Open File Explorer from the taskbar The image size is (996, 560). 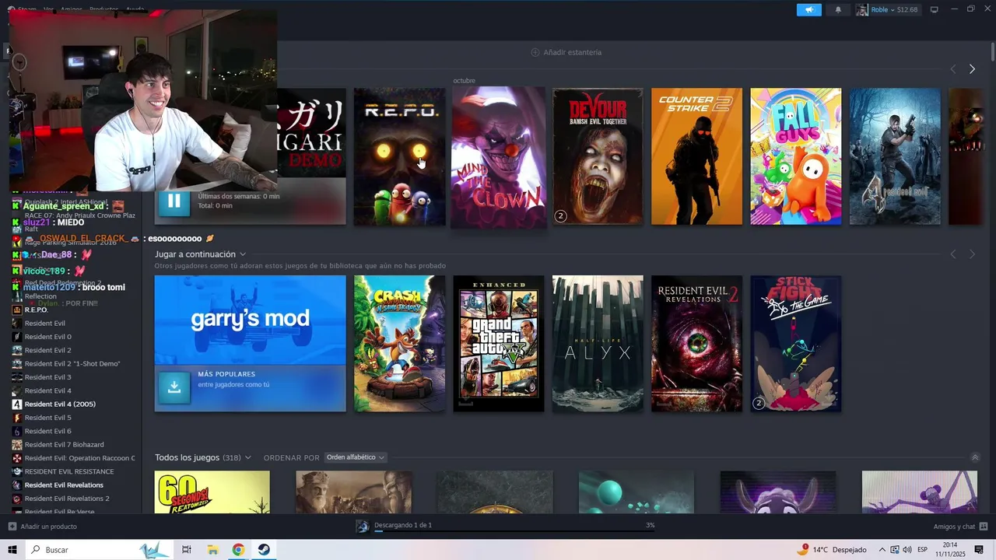pos(212,550)
